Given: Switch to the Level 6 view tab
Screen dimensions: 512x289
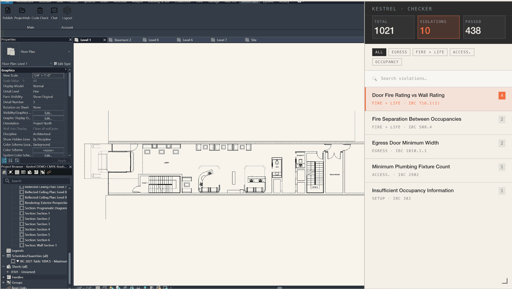Looking at the screenshot, I should [x=187, y=40].
